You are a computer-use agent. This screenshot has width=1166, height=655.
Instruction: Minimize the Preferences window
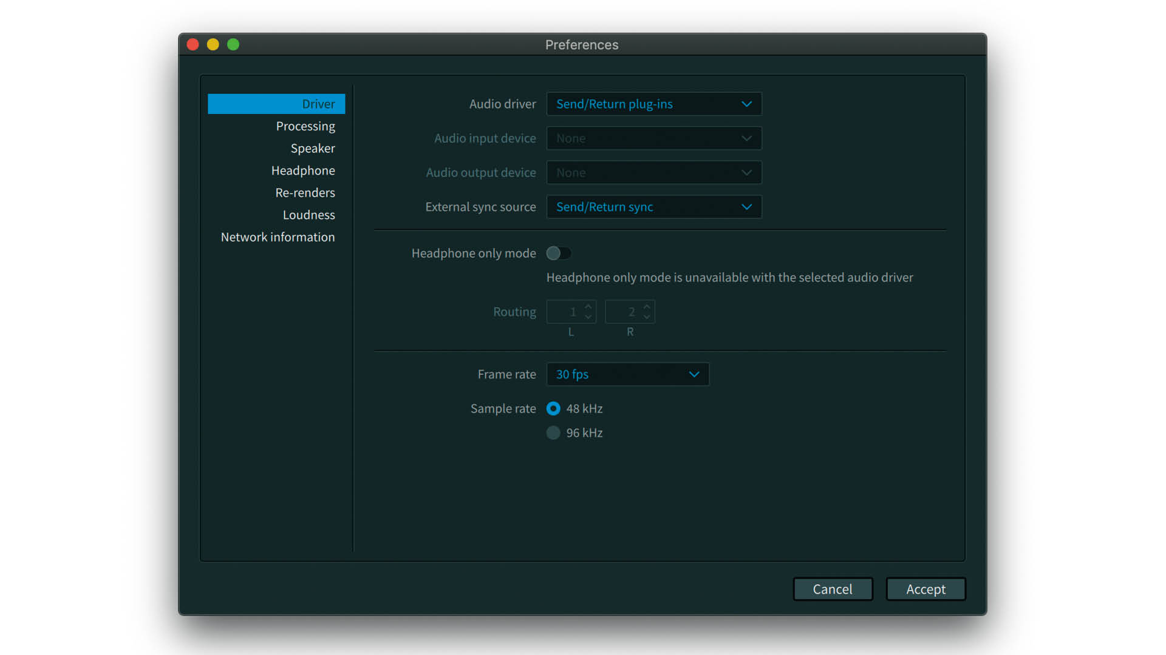click(213, 44)
